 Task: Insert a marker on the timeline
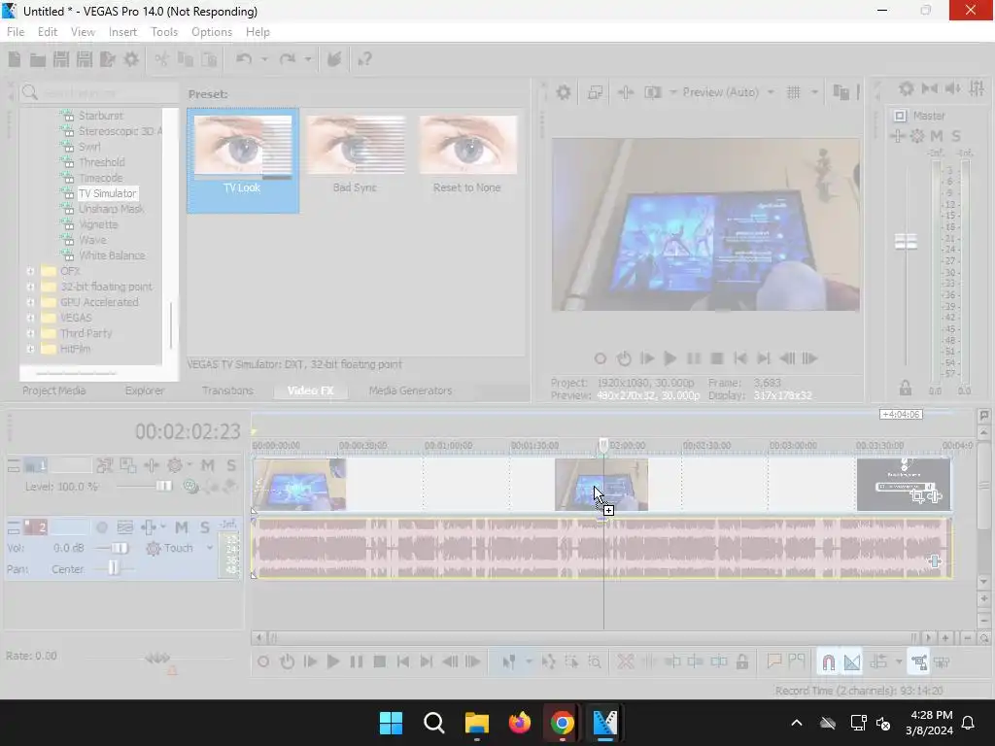(x=773, y=661)
